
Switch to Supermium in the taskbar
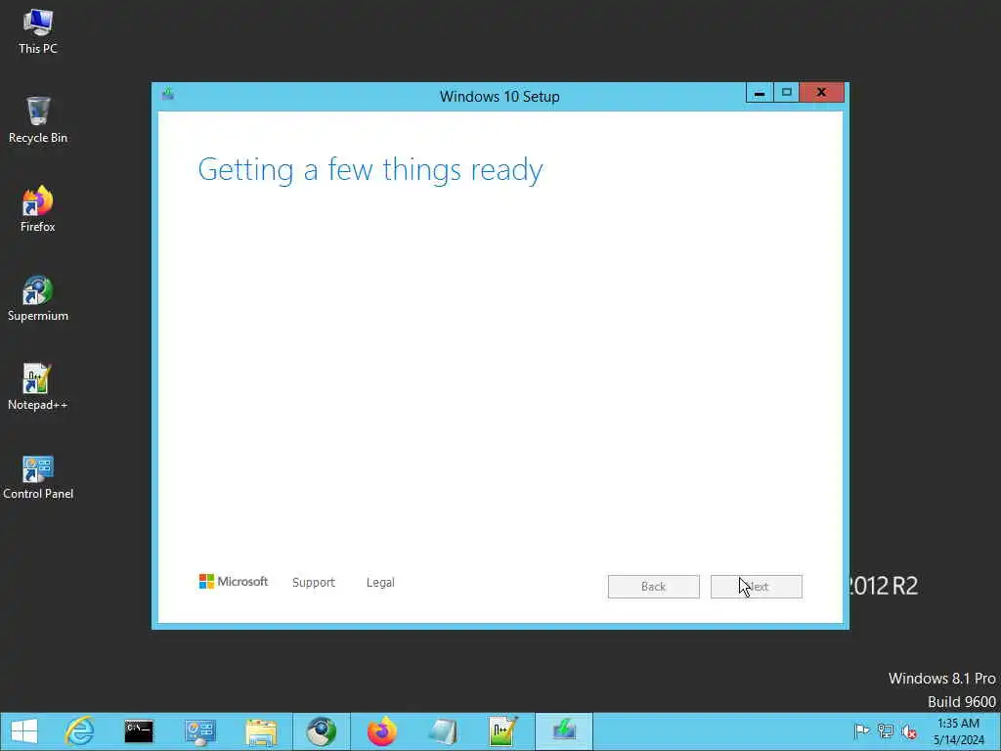coord(321,731)
